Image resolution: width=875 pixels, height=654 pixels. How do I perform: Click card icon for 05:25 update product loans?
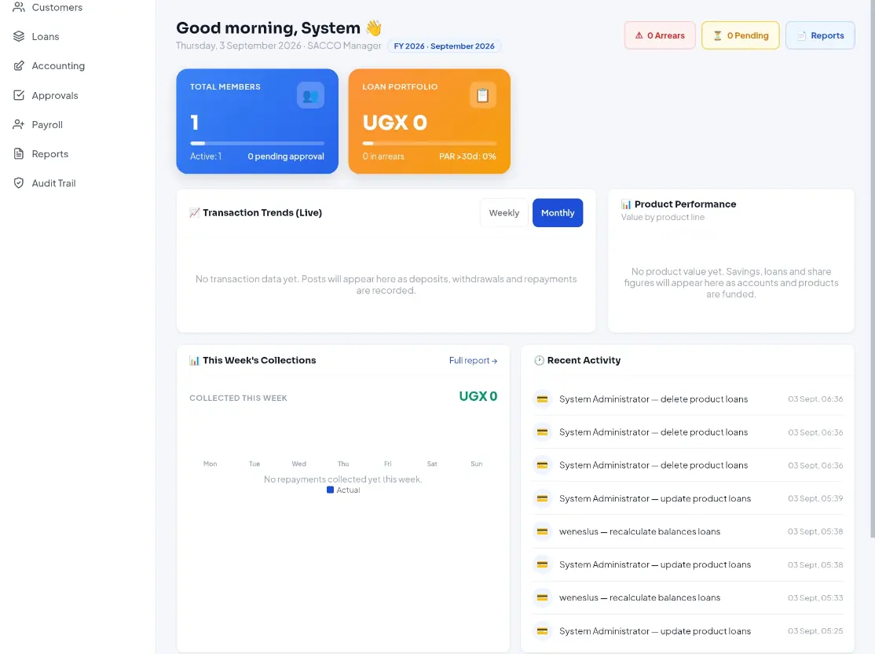[542, 631]
